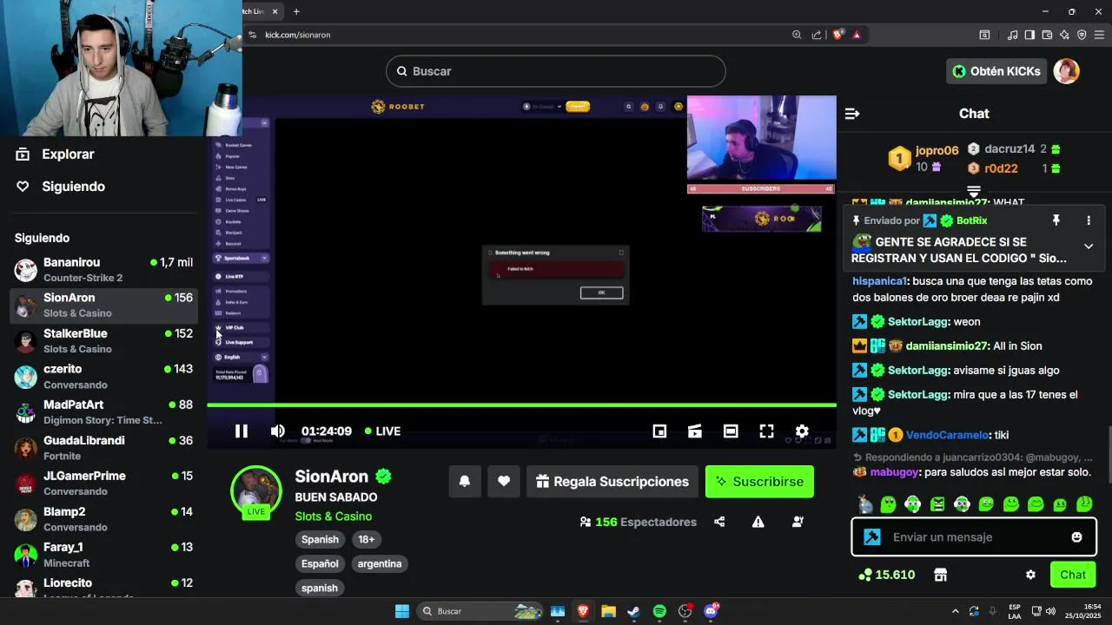Toggle the heart follow button

click(504, 482)
